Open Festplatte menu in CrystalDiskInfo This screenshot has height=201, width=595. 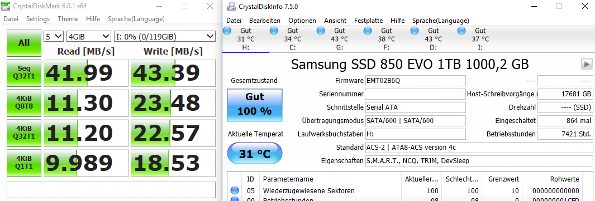(x=369, y=21)
